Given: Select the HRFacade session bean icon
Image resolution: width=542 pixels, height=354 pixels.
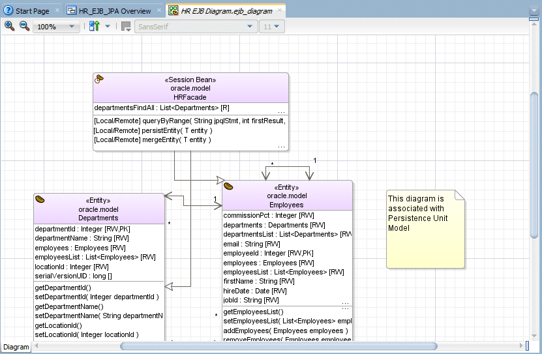Looking at the screenshot, I should tap(99, 79).
